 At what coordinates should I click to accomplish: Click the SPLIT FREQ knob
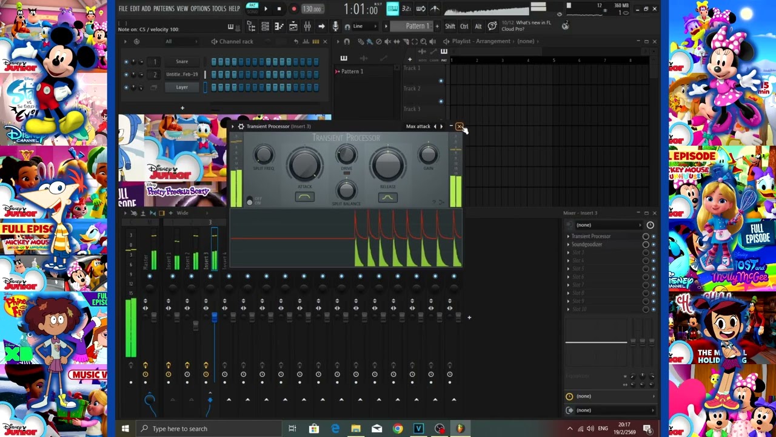[263, 155]
